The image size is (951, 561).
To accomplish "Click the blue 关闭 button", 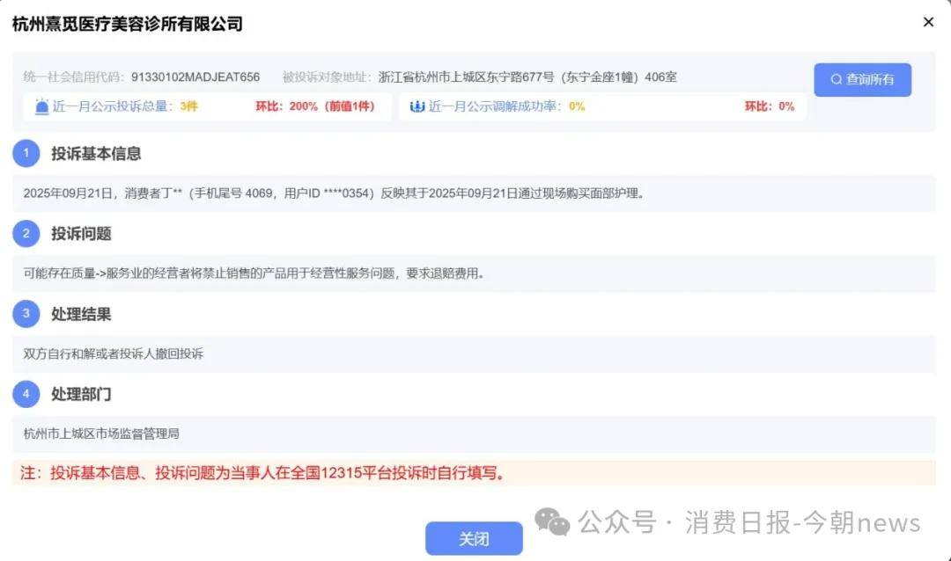I will pyautogui.click(x=474, y=538).
